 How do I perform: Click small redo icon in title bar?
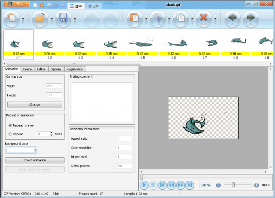pyautogui.click(x=63, y=5)
